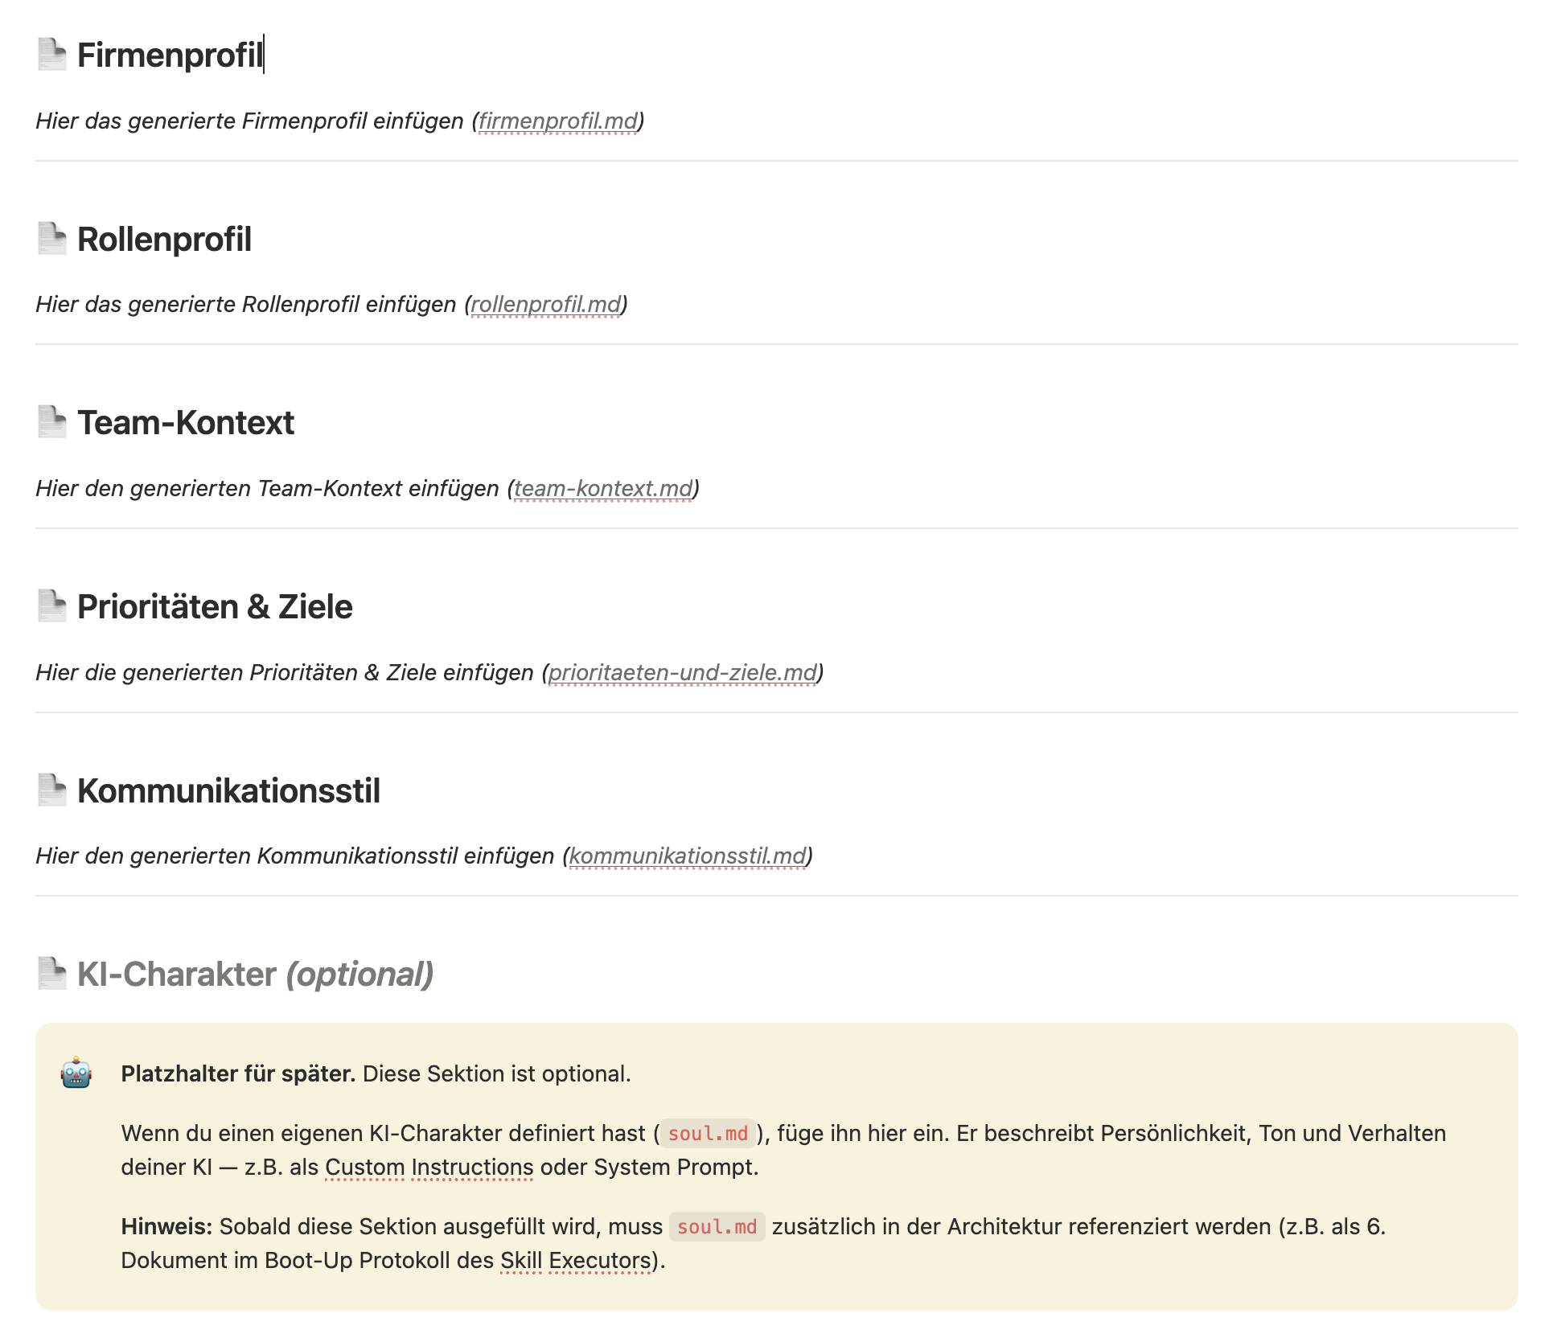Click the page icon beside KI-Charakter heading
This screenshot has width=1557, height=1338.
click(52, 974)
